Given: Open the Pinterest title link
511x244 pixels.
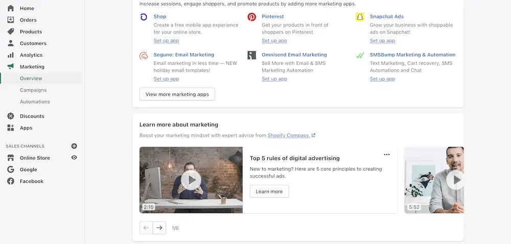Looking at the screenshot, I should (273, 17).
